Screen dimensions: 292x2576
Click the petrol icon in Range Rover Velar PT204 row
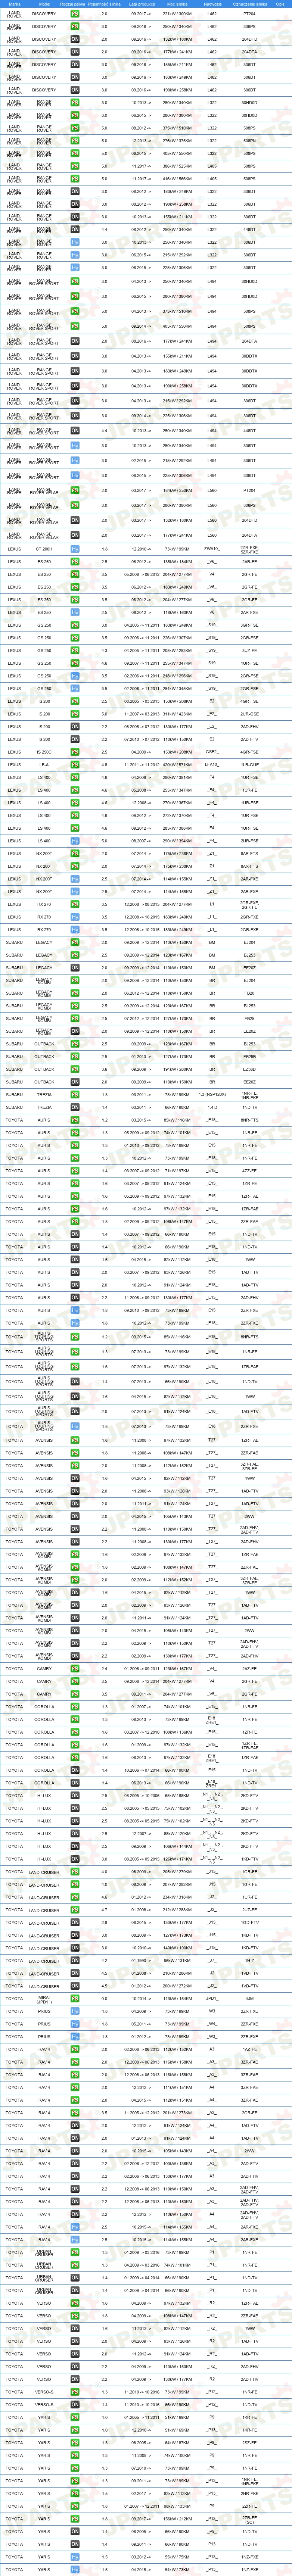[75, 490]
